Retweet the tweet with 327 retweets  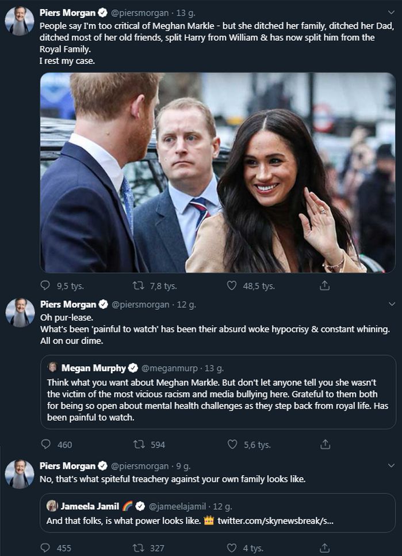click(138, 548)
